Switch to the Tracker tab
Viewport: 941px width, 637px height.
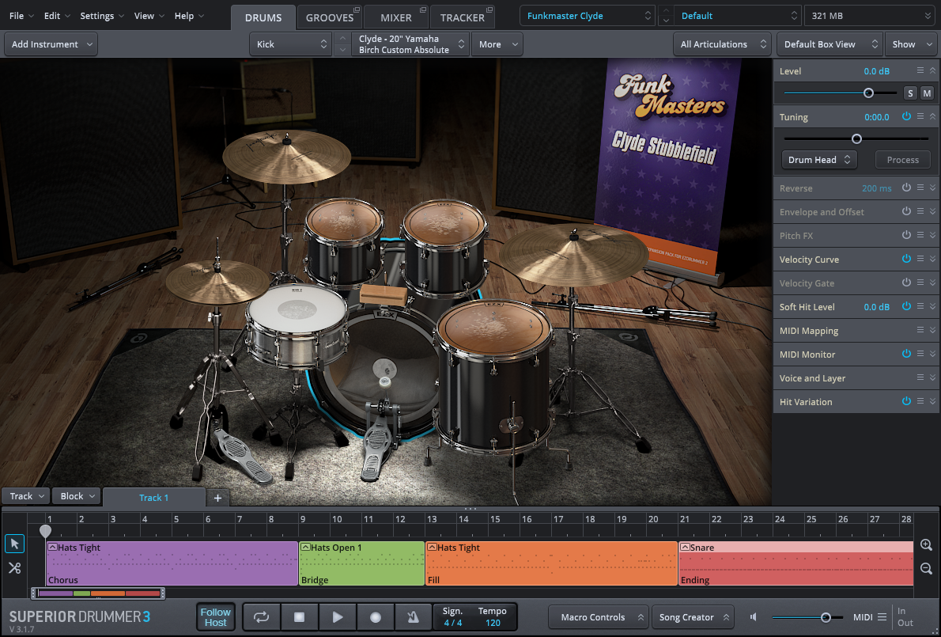(x=462, y=17)
